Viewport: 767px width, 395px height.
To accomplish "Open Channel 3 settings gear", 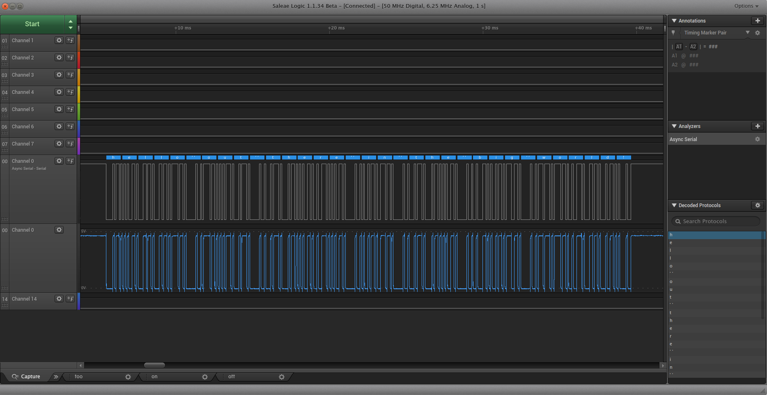I will [59, 75].
